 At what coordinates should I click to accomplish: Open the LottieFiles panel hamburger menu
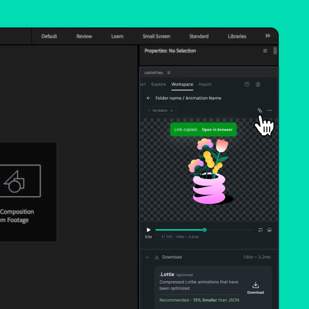point(169,73)
